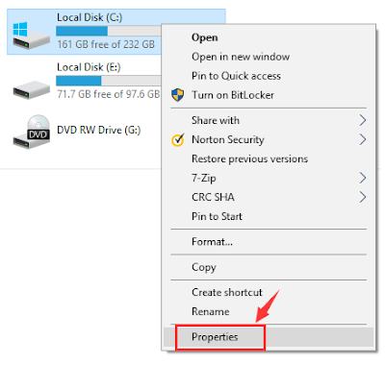Click the BitLocker shield icon
Image resolution: width=385 pixels, height=365 pixels.
coord(177,95)
